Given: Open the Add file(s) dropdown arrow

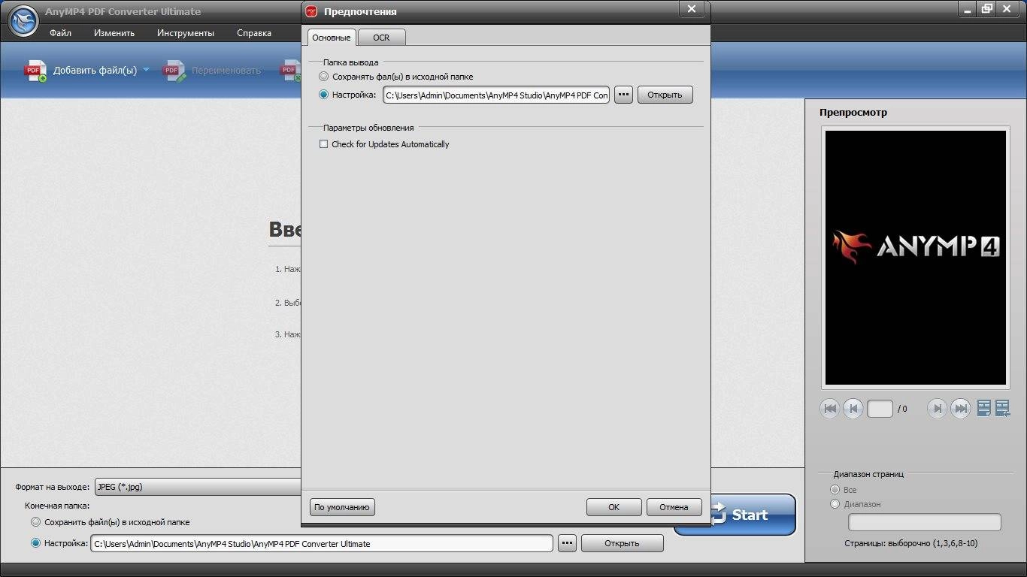Looking at the screenshot, I should (146, 70).
